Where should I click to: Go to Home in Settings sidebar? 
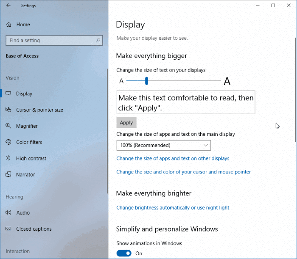(23, 25)
